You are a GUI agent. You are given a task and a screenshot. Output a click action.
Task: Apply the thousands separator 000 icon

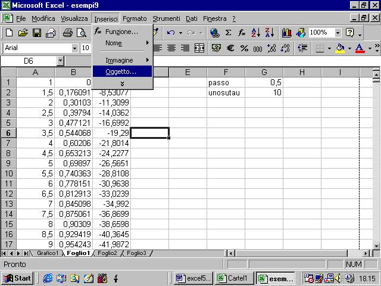258,48
